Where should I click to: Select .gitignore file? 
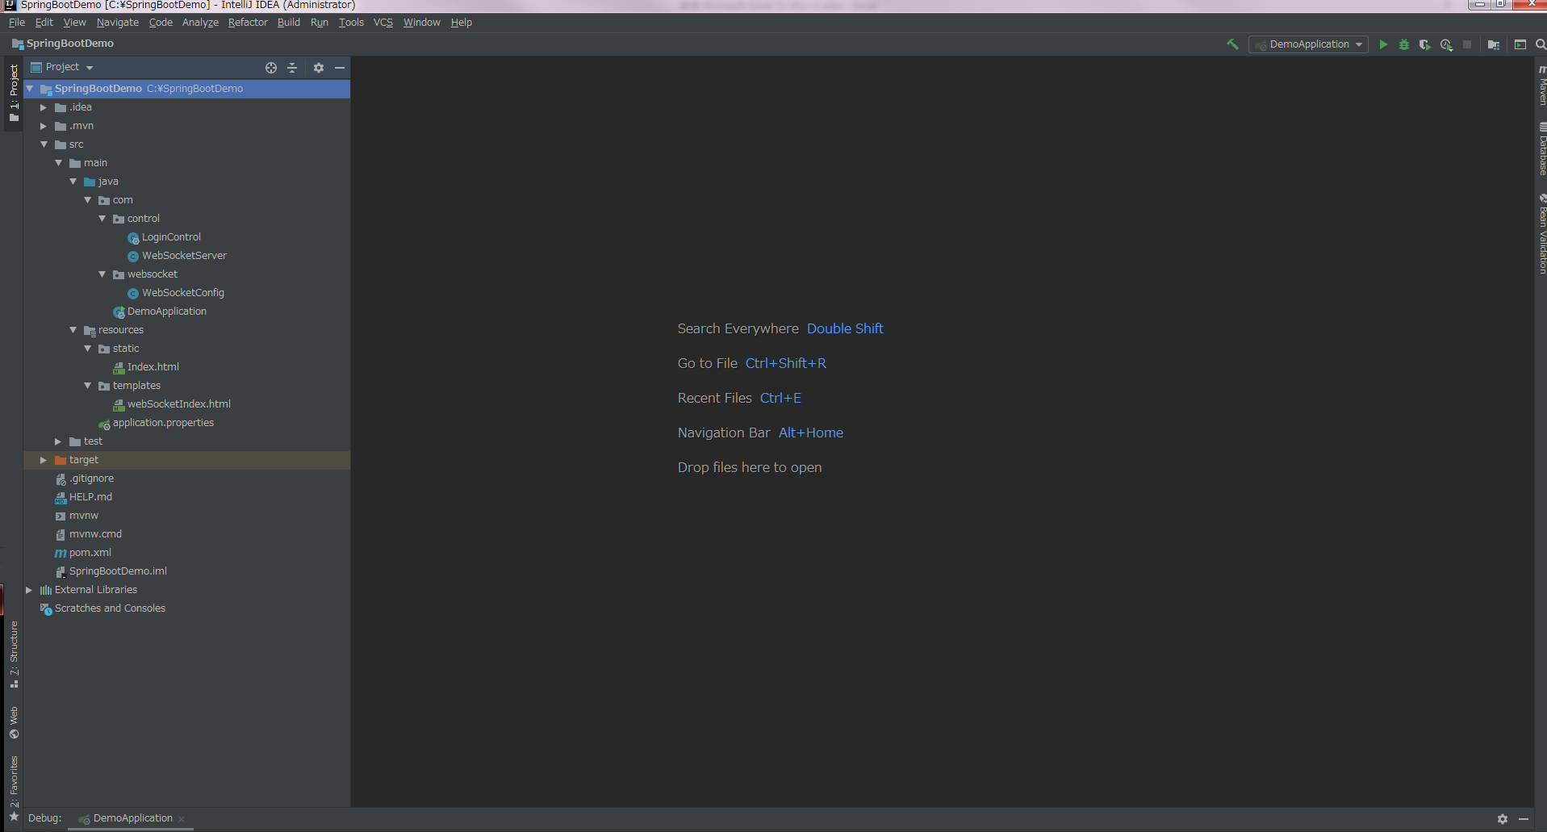91,479
